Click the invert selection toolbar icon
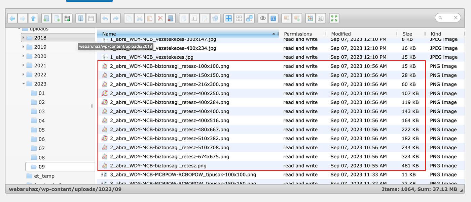471x202 pixels. pyautogui.click(x=250, y=18)
